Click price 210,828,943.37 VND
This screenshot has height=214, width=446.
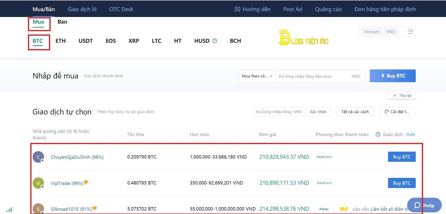point(284,157)
